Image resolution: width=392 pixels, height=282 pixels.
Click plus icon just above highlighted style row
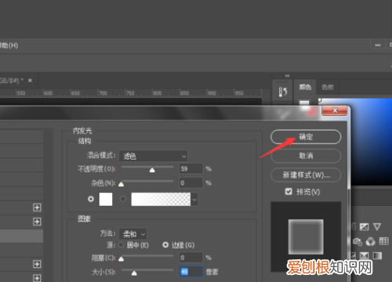[x=37, y=222]
